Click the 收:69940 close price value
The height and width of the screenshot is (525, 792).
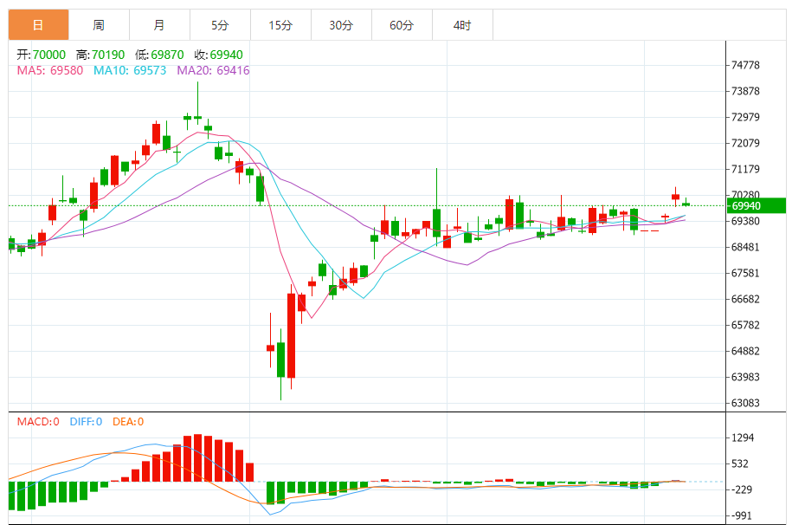[218, 55]
